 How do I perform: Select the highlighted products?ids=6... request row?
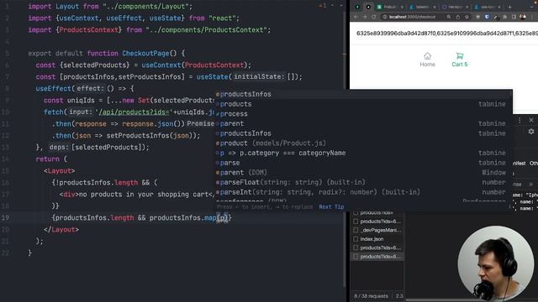(377, 257)
